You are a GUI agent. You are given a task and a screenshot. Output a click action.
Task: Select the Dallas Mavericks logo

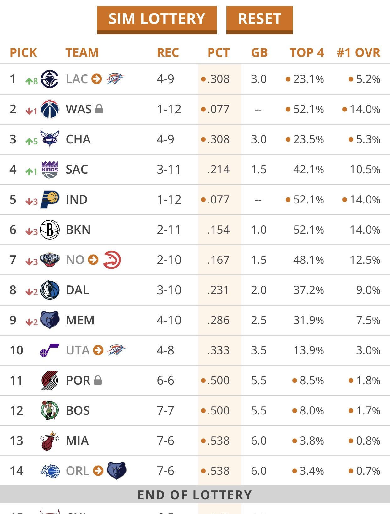point(50,290)
